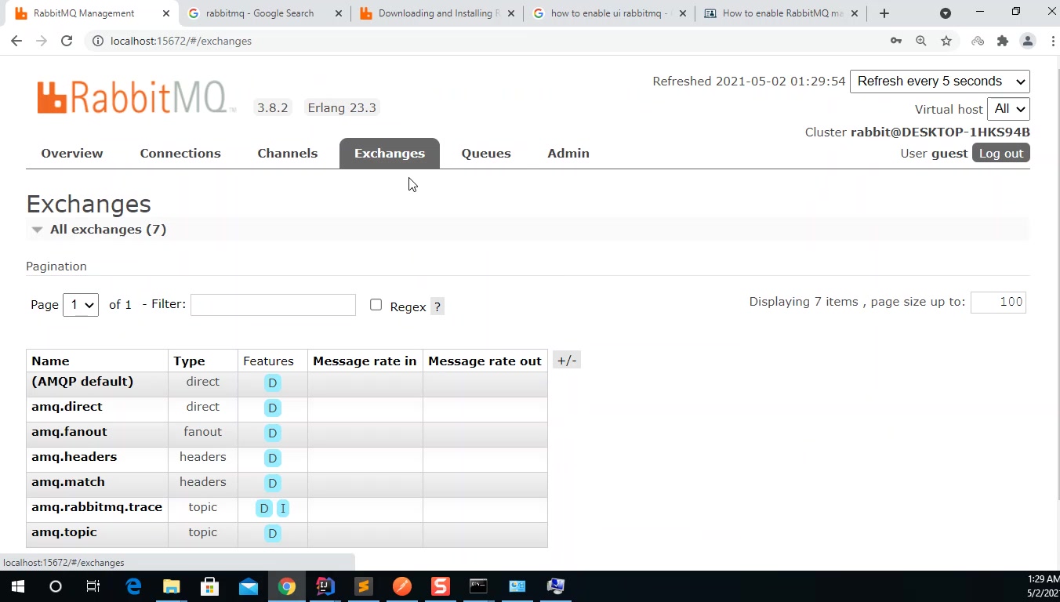The width and height of the screenshot is (1060, 602).
Task: Sort by Type column header
Action: pyautogui.click(x=189, y=361)
